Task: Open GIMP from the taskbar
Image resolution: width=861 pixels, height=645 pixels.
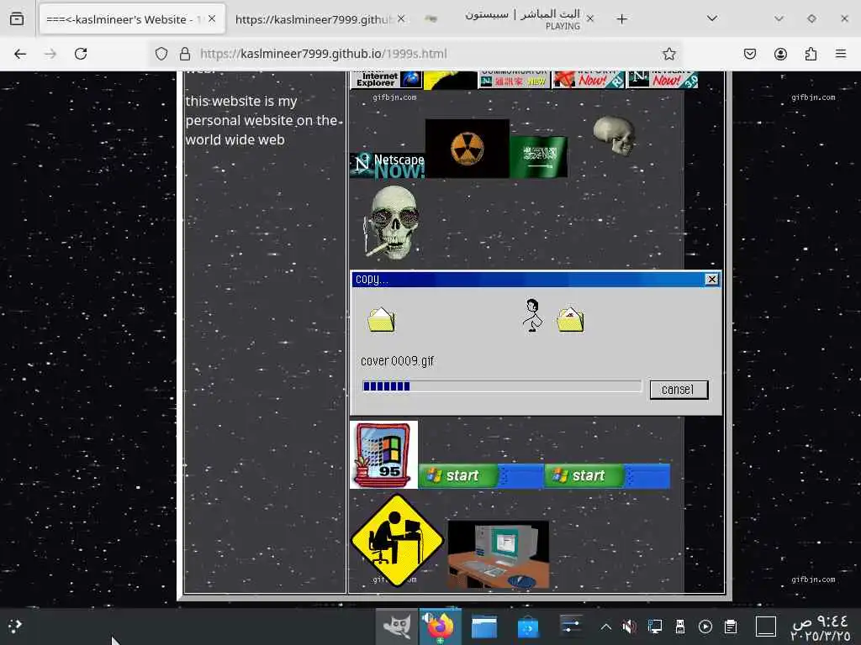Action: [397, 627]
